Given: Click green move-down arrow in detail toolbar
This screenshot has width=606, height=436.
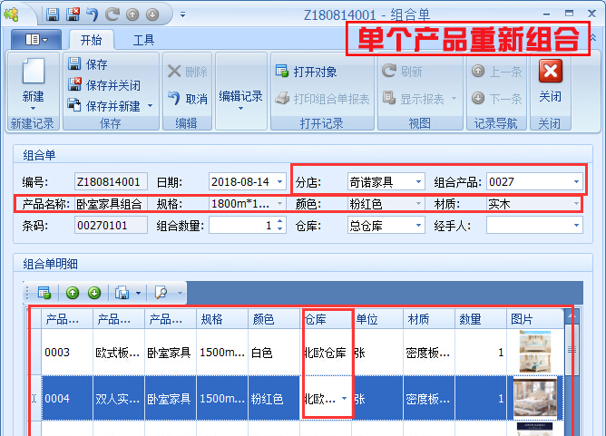Looking at the screenshot, I should pyautogui.click(x=93, y=293).
